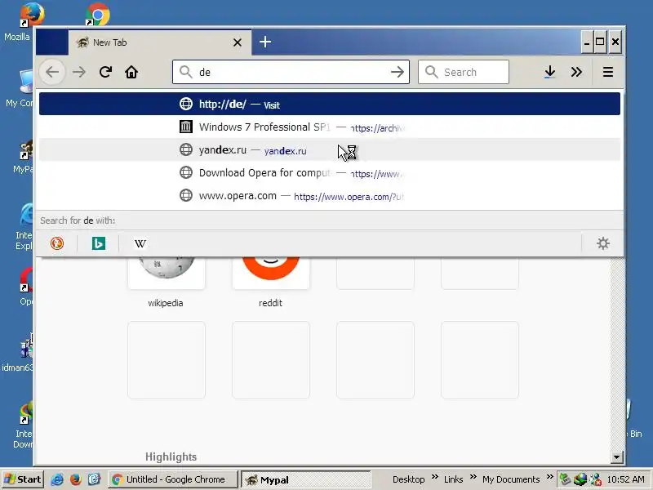Expand the Desktop toolbar chevron
Viewport: 653px width, 490px height.
tap(435, 477)
